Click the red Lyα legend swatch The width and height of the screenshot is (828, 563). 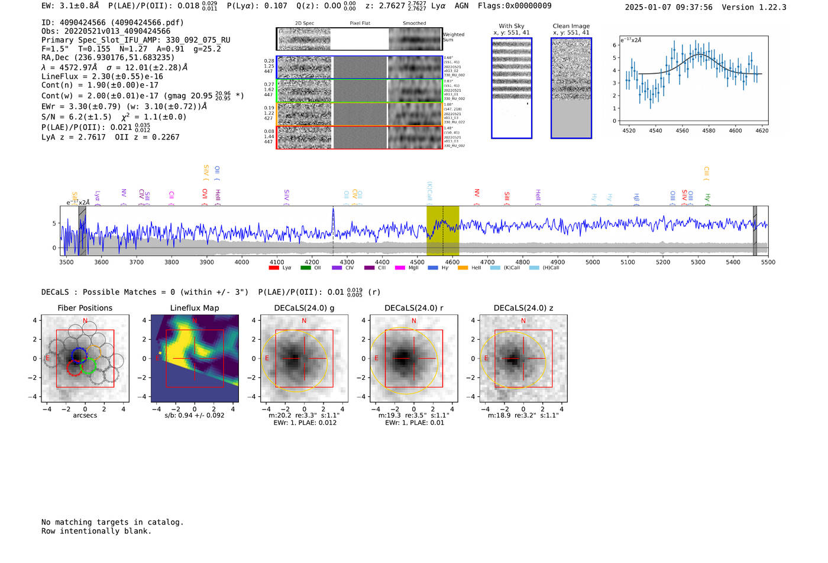274,268
